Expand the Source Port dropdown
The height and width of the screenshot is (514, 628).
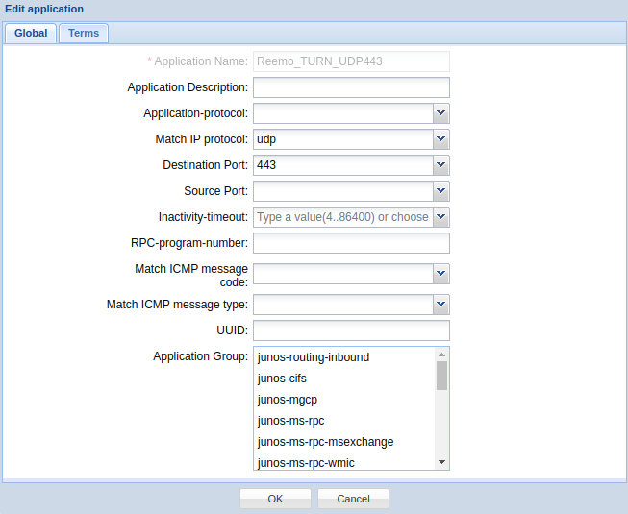point(440,191)
